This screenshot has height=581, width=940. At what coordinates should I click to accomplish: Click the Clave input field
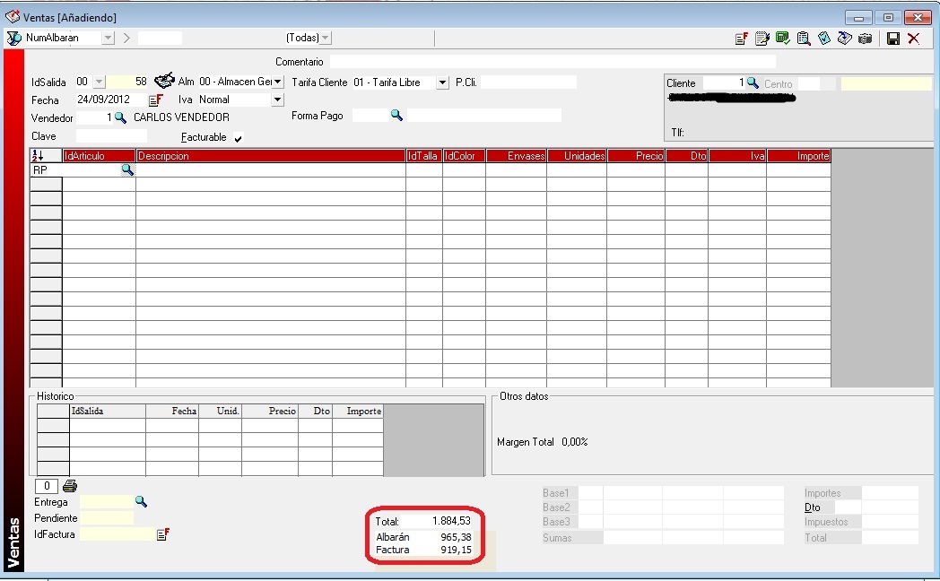click(111, 136)
